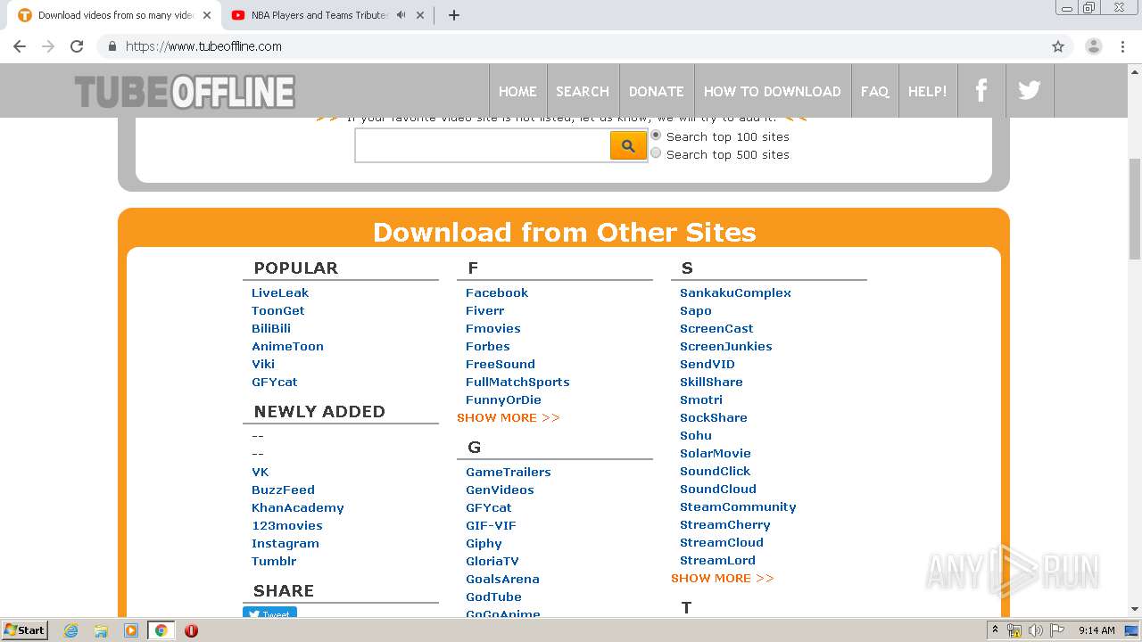Open SankakuComplex link
Screen dimensions: 1142x642
pyautogui.click(x=735, y=292)
